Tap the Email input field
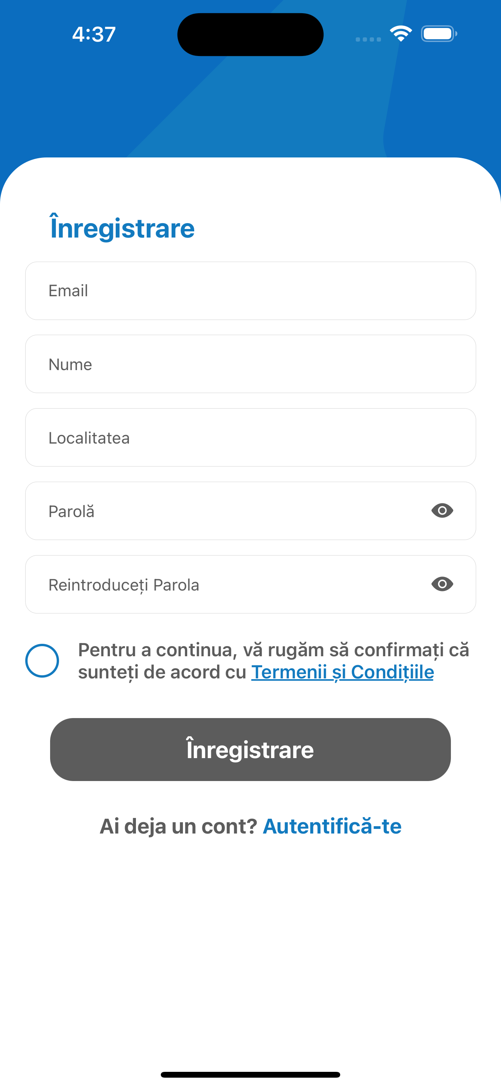This screenshot has width=501, height=1087. [x=250, y=291]
